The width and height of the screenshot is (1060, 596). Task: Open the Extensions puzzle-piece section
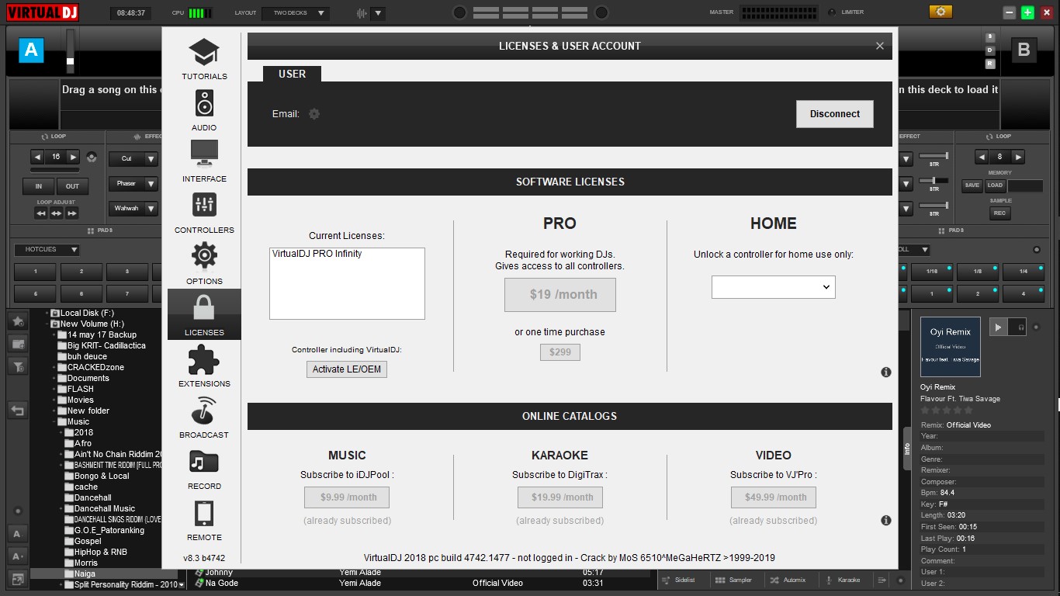click(204, 366)
